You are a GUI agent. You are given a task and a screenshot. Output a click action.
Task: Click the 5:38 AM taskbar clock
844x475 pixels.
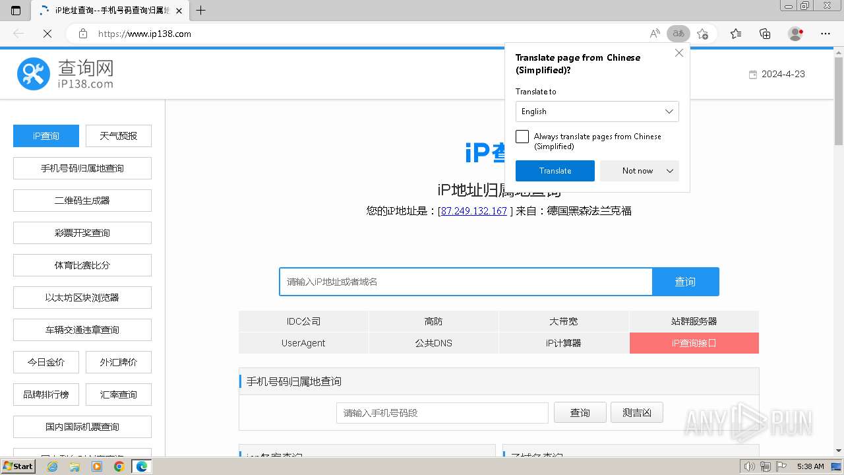point(810,466)
